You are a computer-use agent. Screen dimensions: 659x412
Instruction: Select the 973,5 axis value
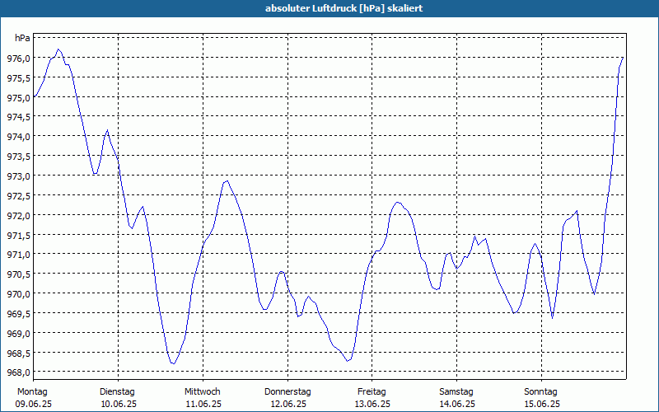coord(18,157)
